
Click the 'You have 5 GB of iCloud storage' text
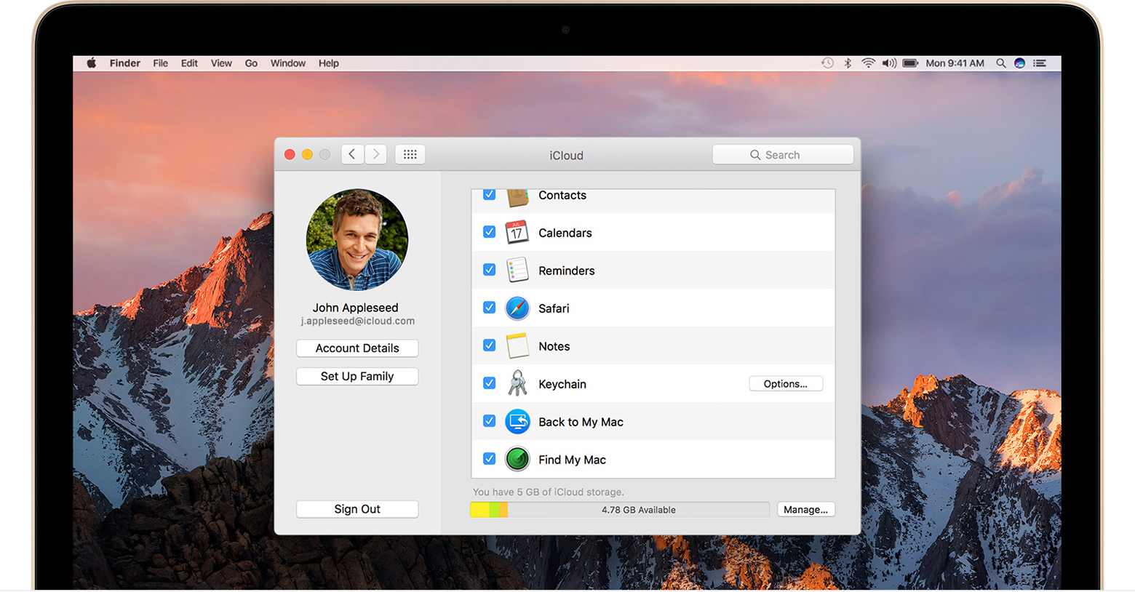(x=548, y=492)
